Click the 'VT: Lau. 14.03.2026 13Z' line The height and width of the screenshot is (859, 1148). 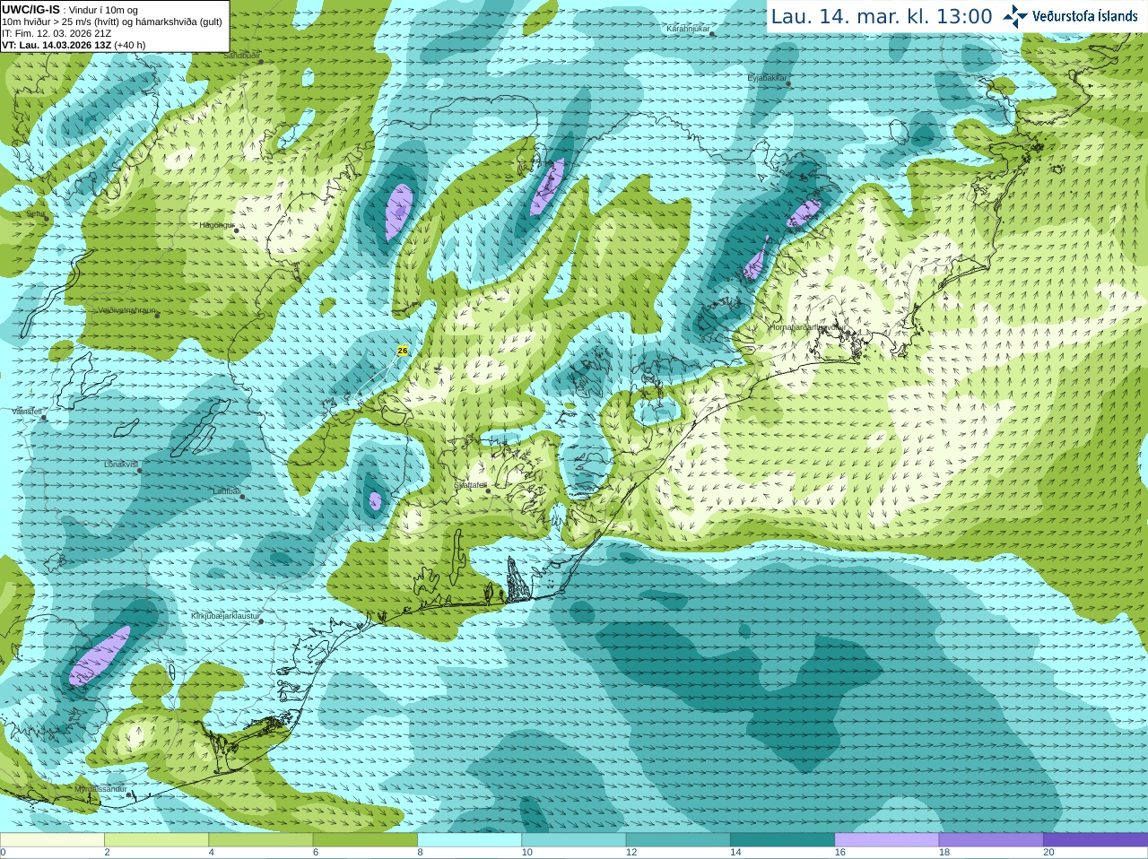click(x=57, y=45)
